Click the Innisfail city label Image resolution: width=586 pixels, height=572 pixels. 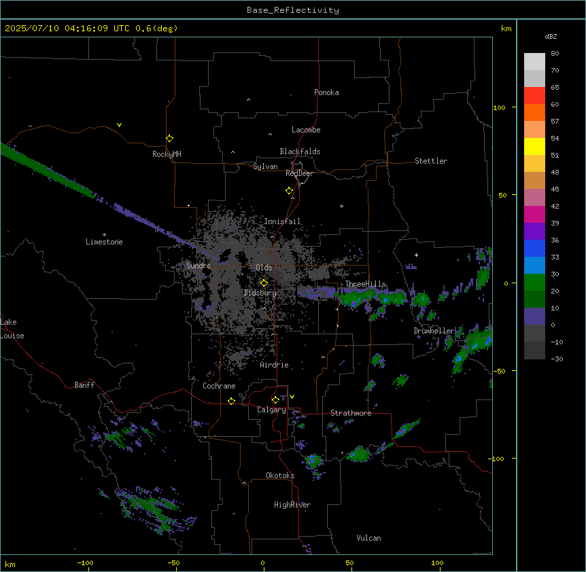pyautogui.click(x=282, y=221)
